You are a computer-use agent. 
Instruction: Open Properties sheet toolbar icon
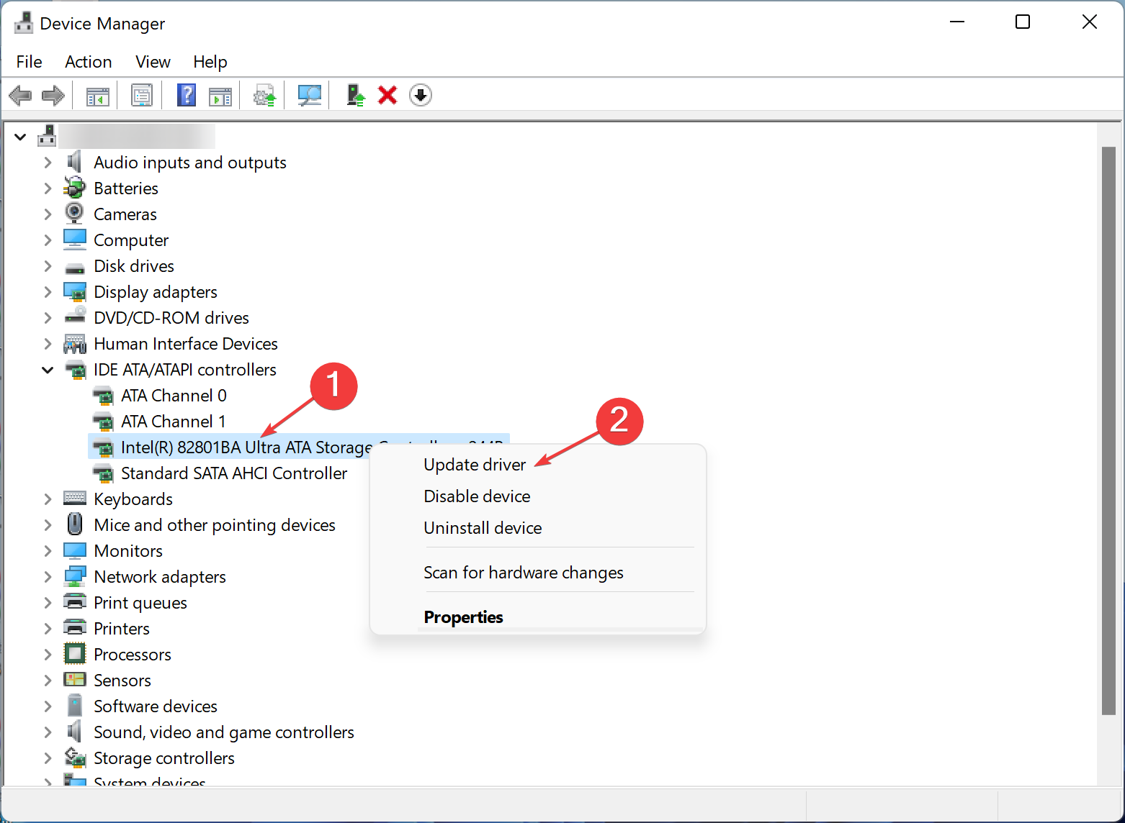[142, 95]
